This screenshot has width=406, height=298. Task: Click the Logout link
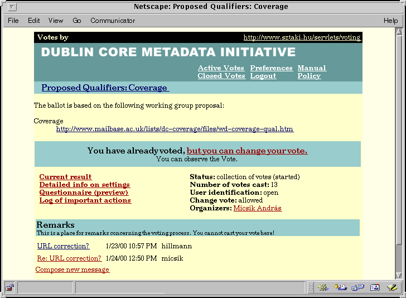click(263, 76)
